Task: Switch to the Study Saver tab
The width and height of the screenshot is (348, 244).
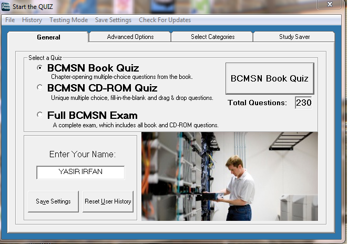Action: tap(294, 37)
